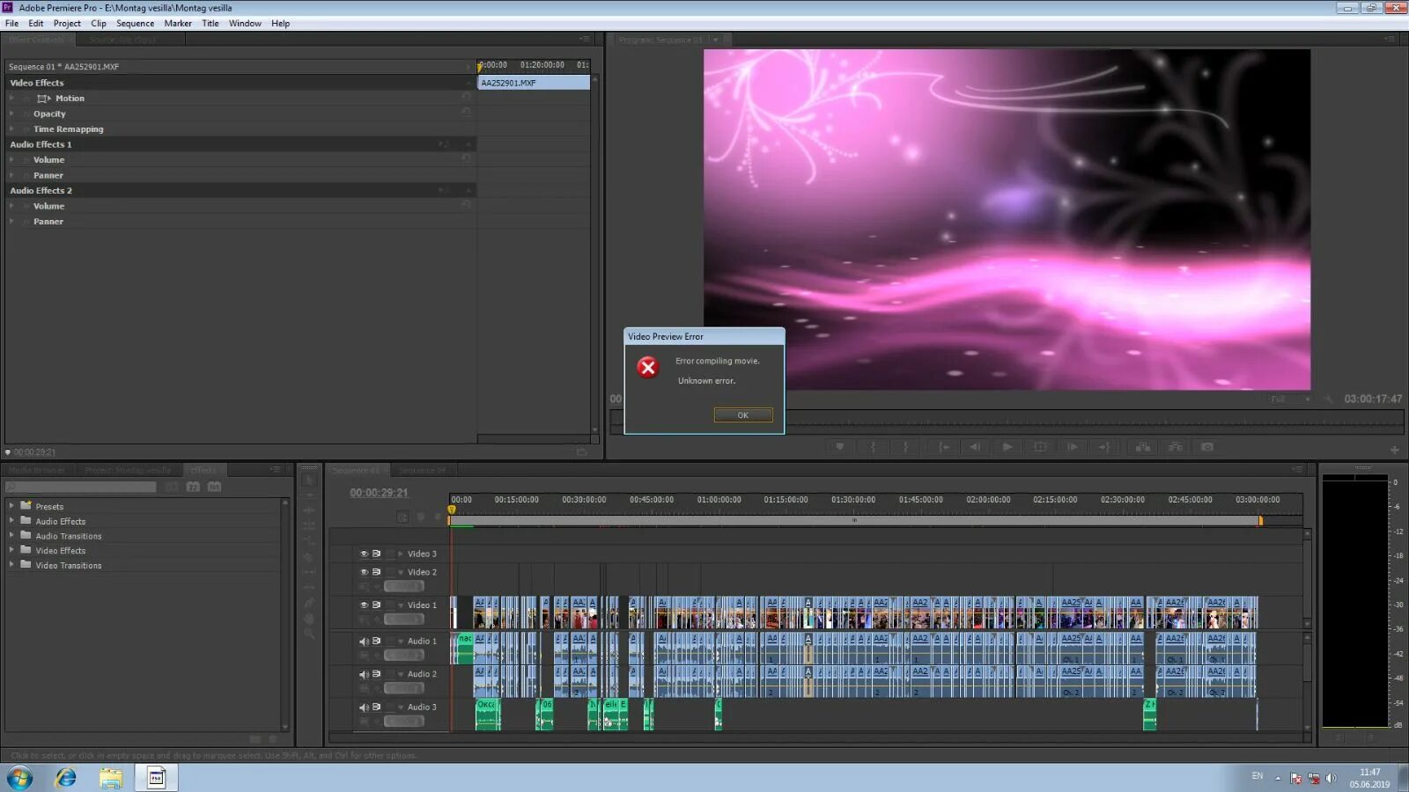Select the Zoom tool in Tools panel

pos(309,634)
